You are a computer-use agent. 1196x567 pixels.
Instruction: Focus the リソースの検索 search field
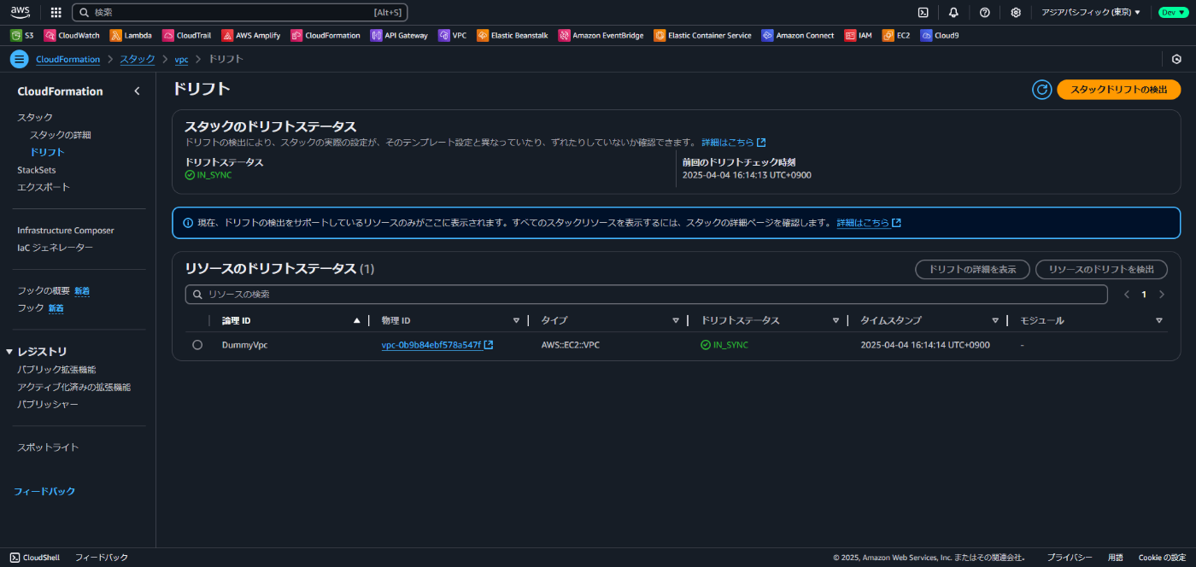[647, 294]
